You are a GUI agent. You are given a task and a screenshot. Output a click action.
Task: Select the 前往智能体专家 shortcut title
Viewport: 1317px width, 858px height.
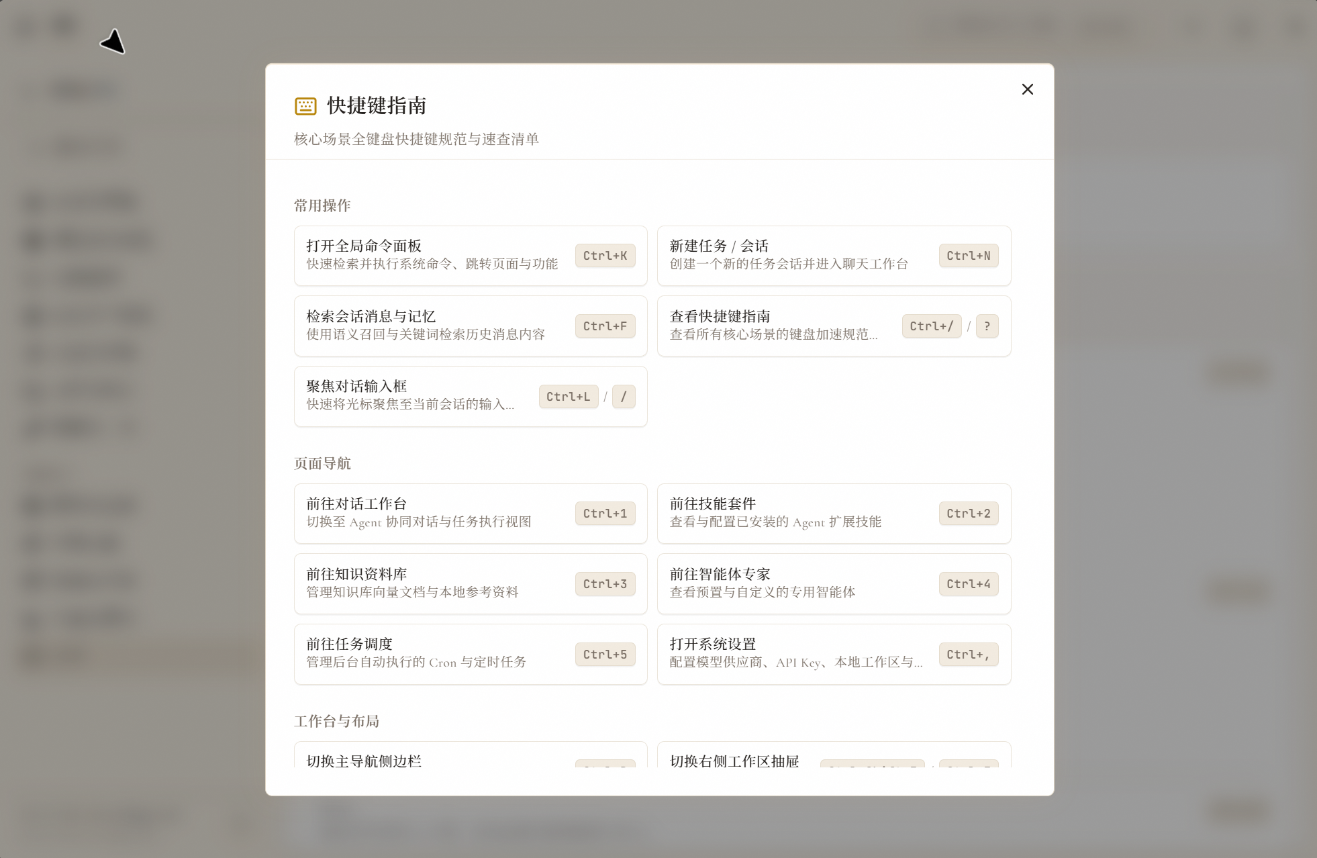pyautogui.click(x=720, y=574)
